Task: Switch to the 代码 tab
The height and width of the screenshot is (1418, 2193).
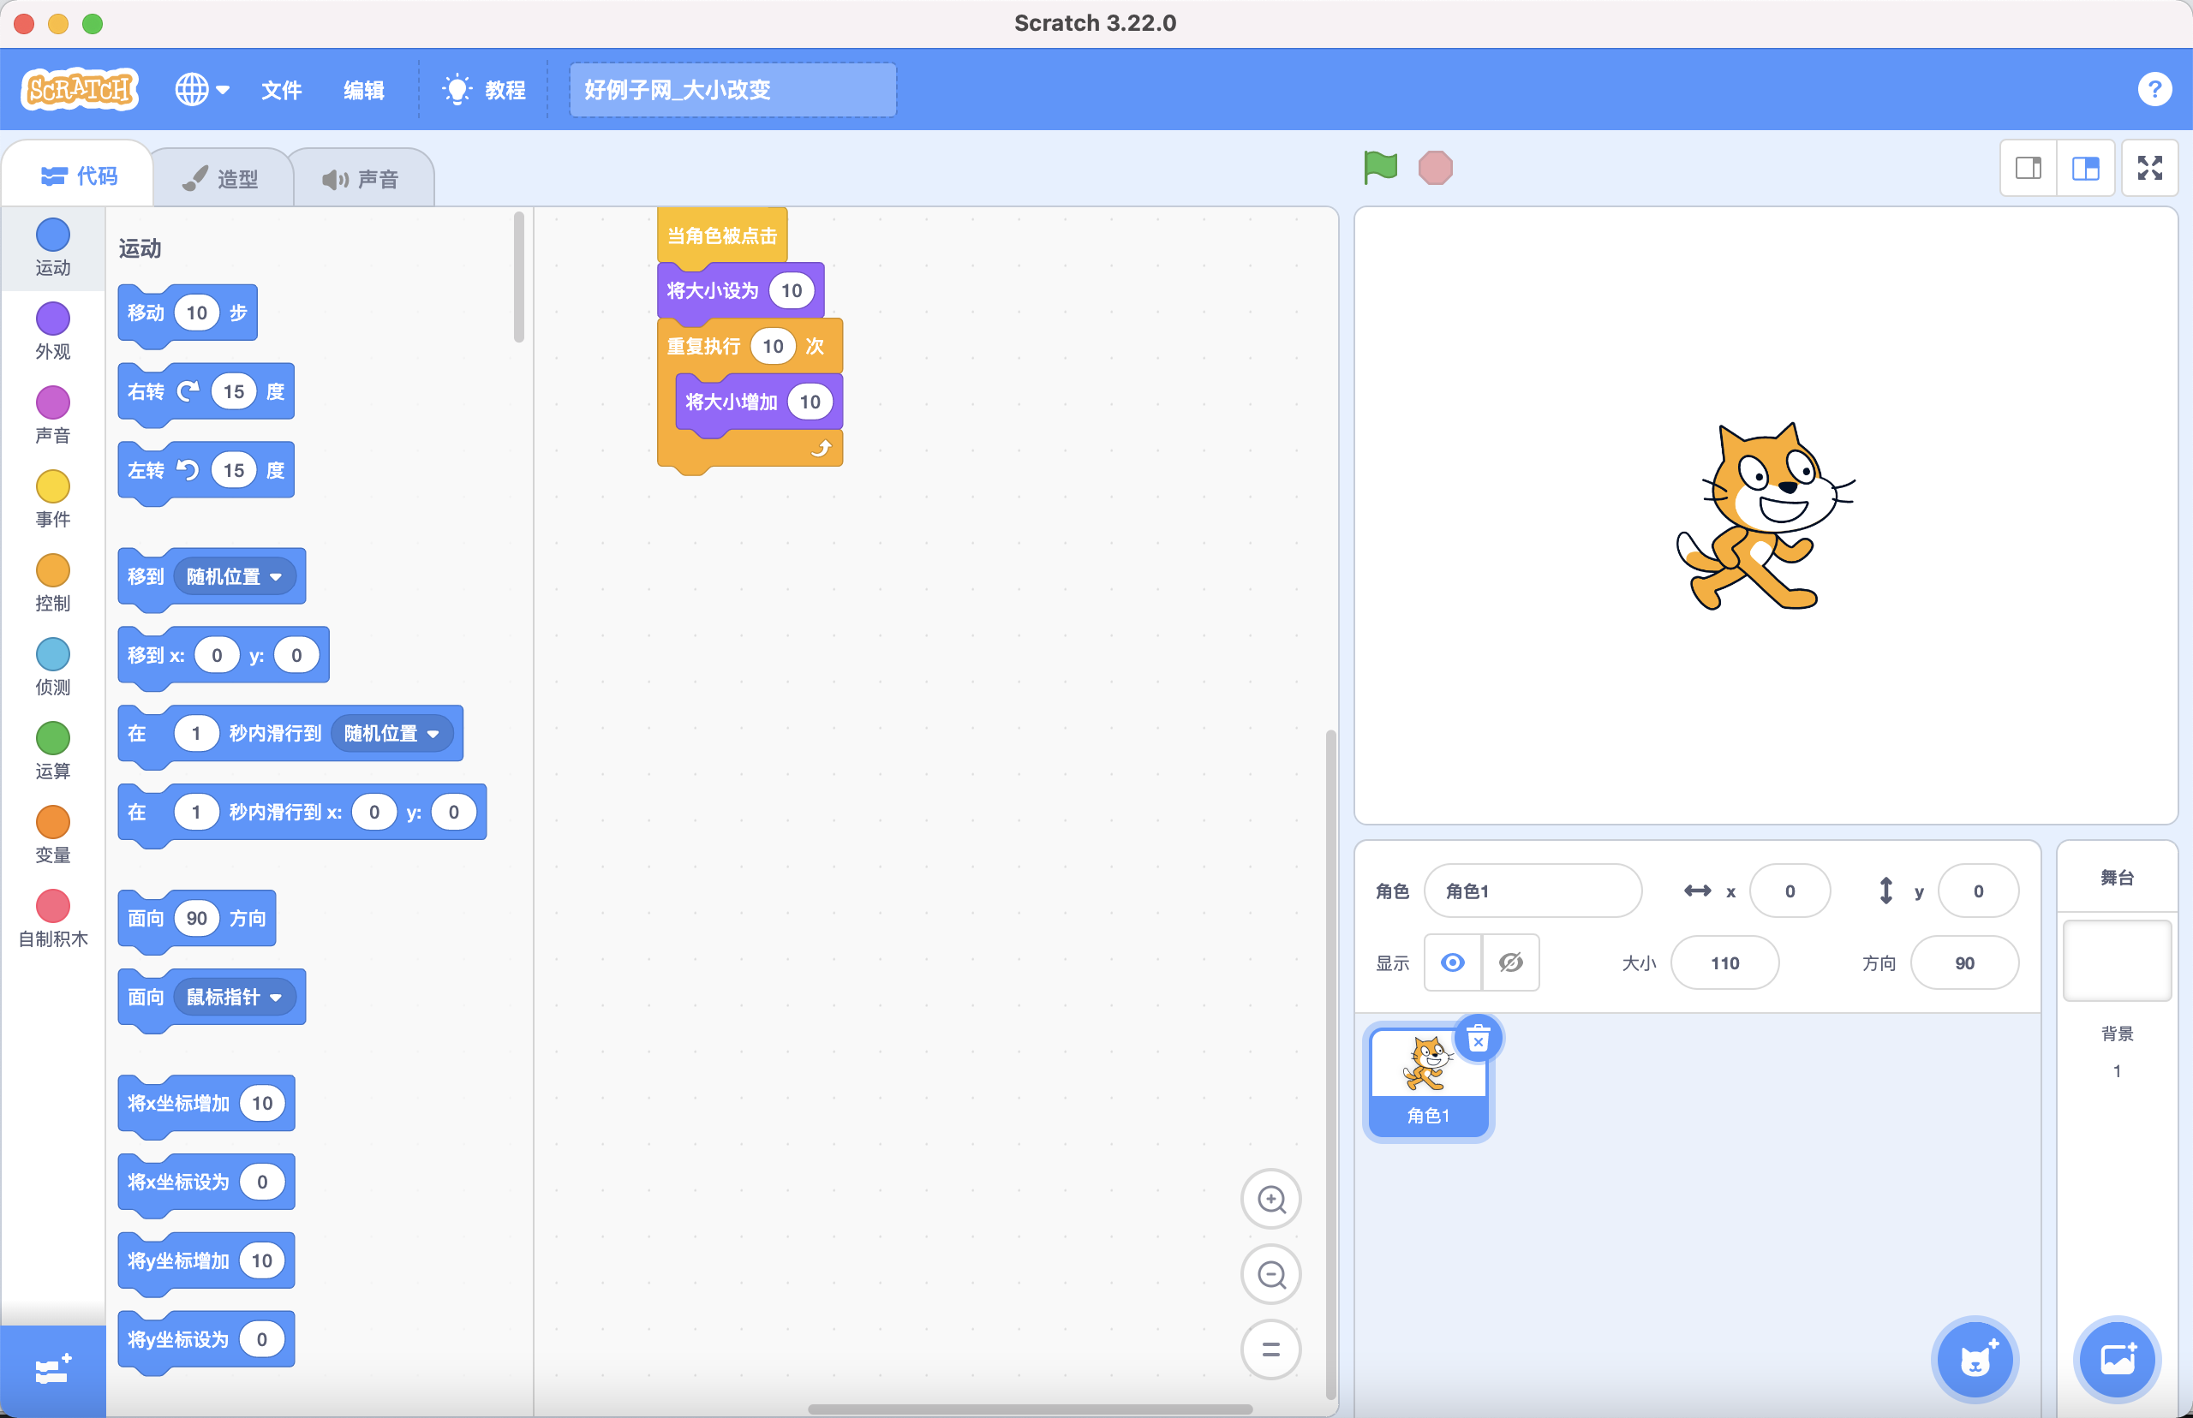Action: (x=79, y=175)
